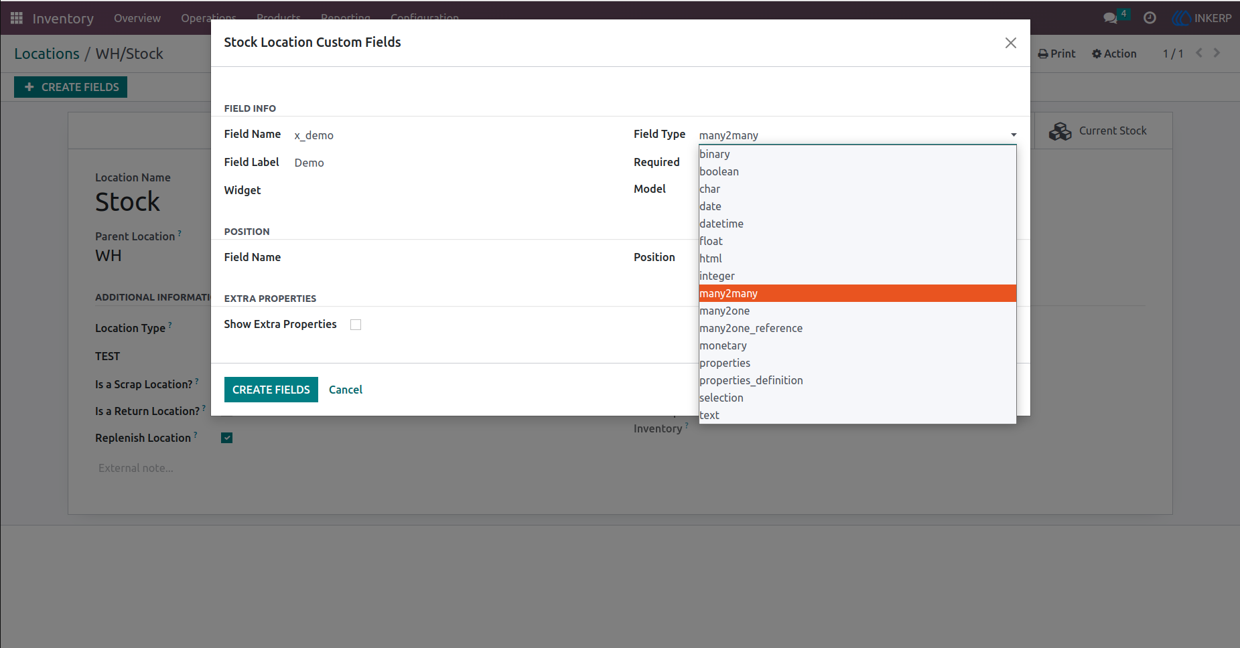Select highlighted many2many option
1240x648 pixels.
857,293
